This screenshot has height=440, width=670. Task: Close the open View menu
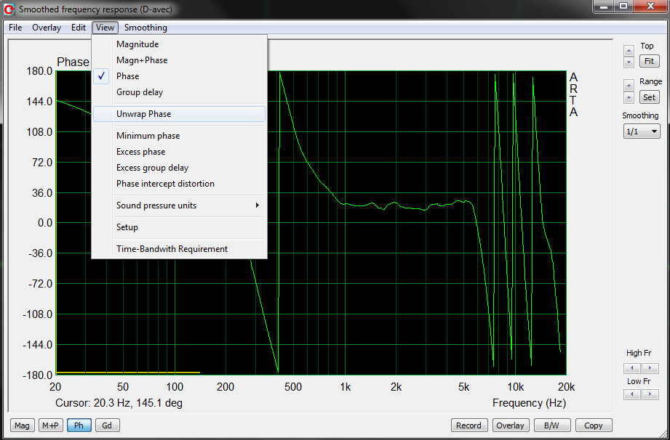(105, 28)
